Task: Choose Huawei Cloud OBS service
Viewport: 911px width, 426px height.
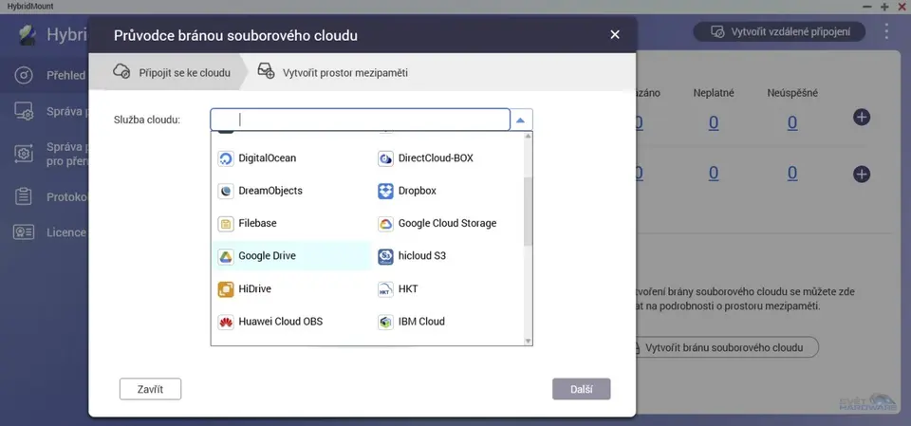Action: tap(279, 322)
